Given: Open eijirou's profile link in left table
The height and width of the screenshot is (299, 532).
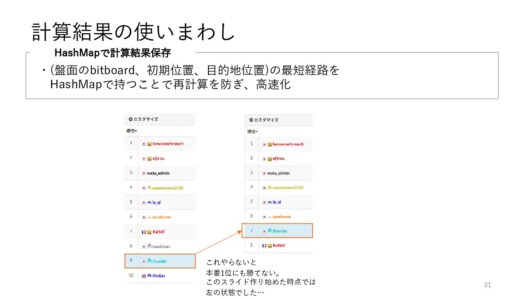Looking at the screenshot, I should 158,158.
